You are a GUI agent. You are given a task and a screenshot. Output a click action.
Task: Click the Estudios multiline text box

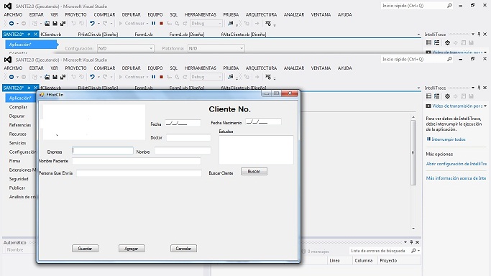click(x=256, y=149)
